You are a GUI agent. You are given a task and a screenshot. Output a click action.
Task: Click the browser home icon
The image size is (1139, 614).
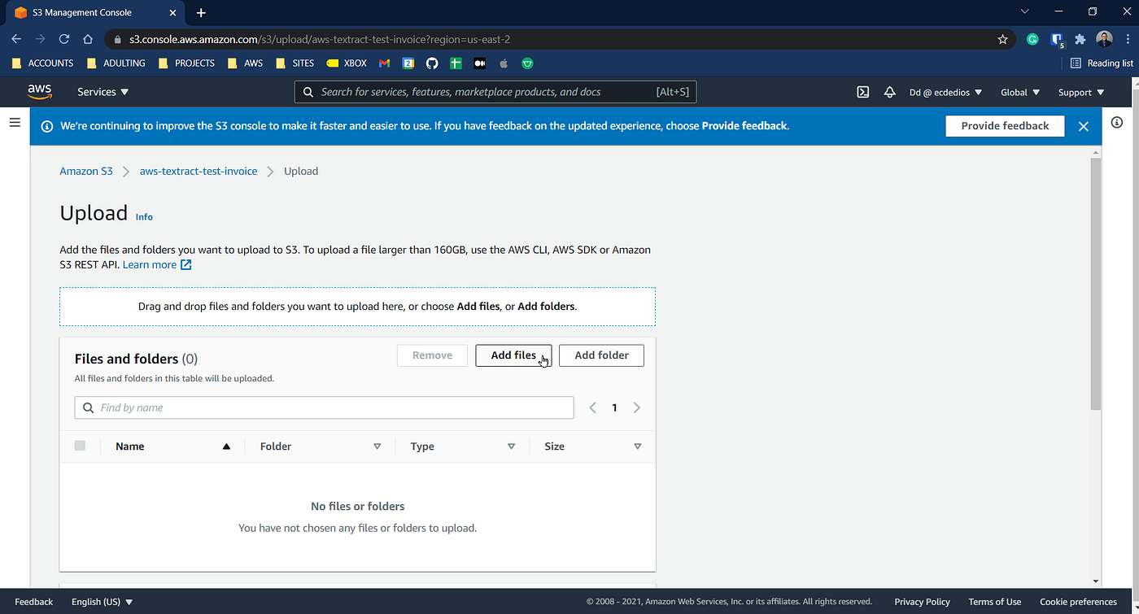(88, 39)
